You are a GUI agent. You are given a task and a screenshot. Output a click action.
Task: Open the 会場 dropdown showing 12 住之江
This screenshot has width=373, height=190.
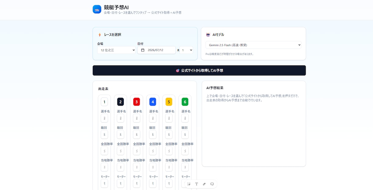116,50
